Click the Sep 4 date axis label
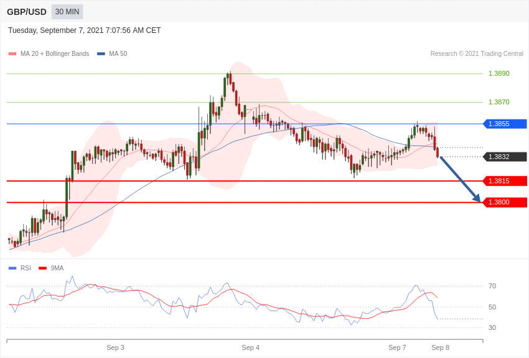Image resolution: width=529 pixels, height=358 pixels. pos(251,347)
